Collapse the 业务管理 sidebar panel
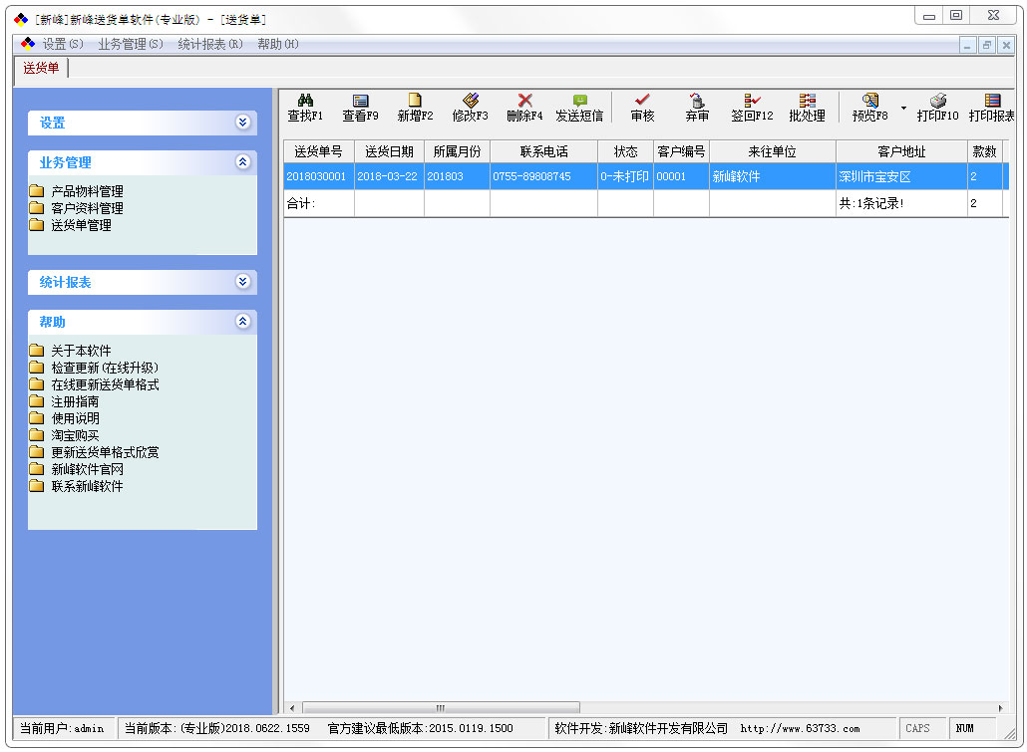Screen dimensions: 1027x752 pos(243,162)
